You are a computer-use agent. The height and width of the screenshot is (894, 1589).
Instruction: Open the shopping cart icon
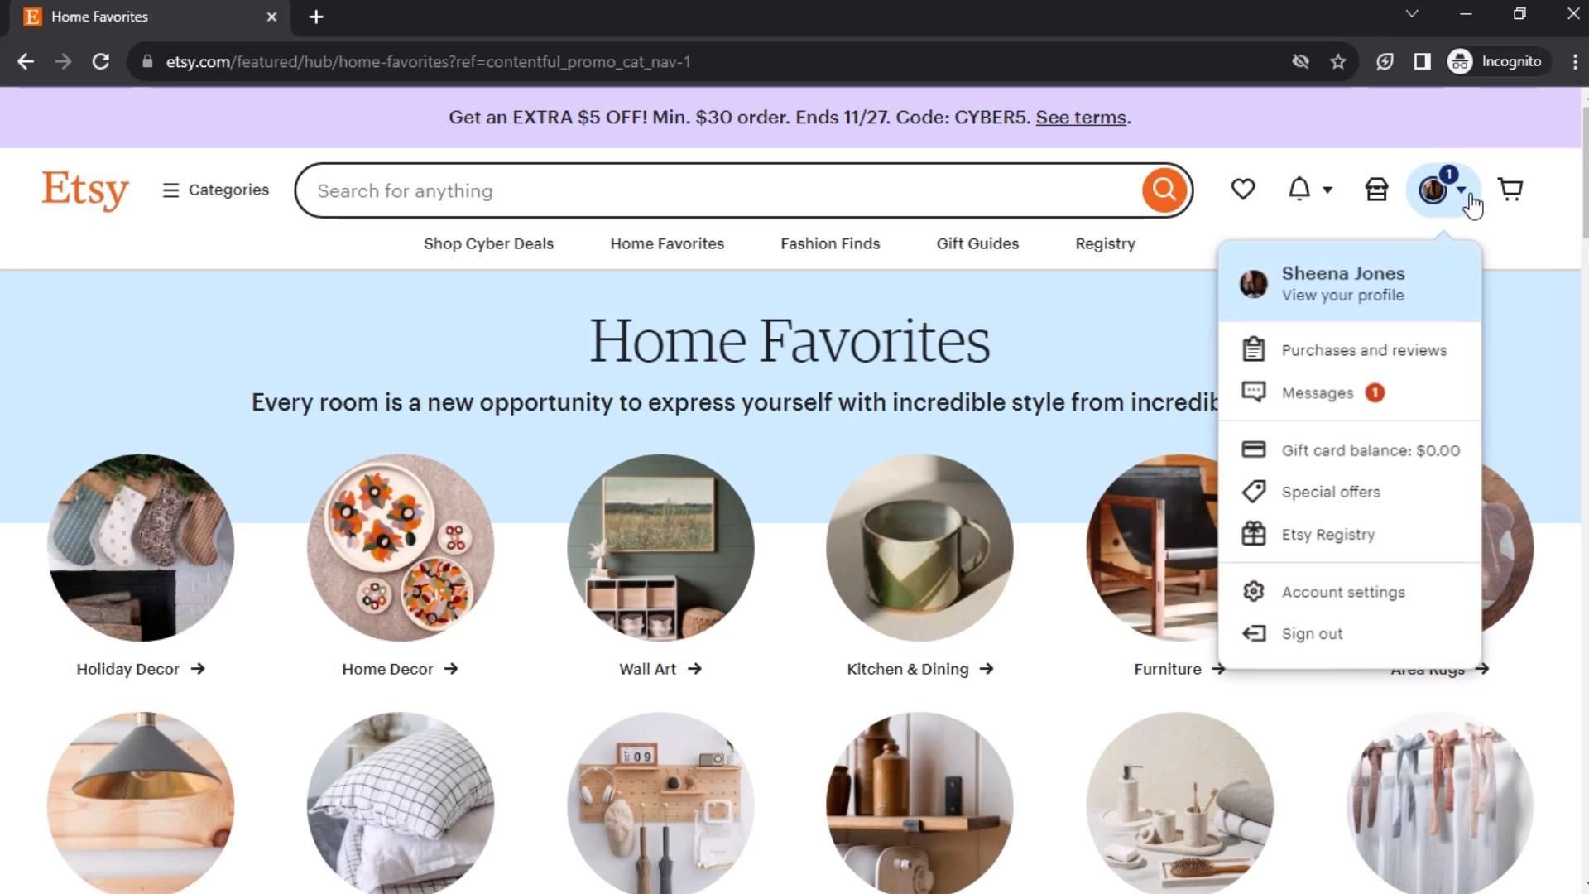[x=1510, y=190]
